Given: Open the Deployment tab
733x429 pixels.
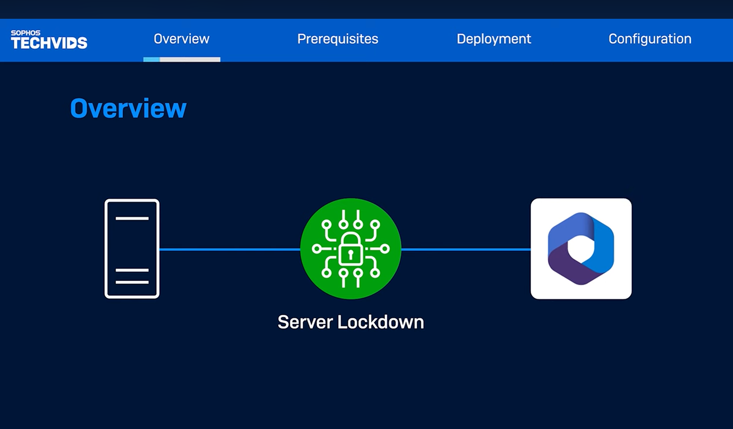Looking at the screenshot, I should click(x=493, y=39).
